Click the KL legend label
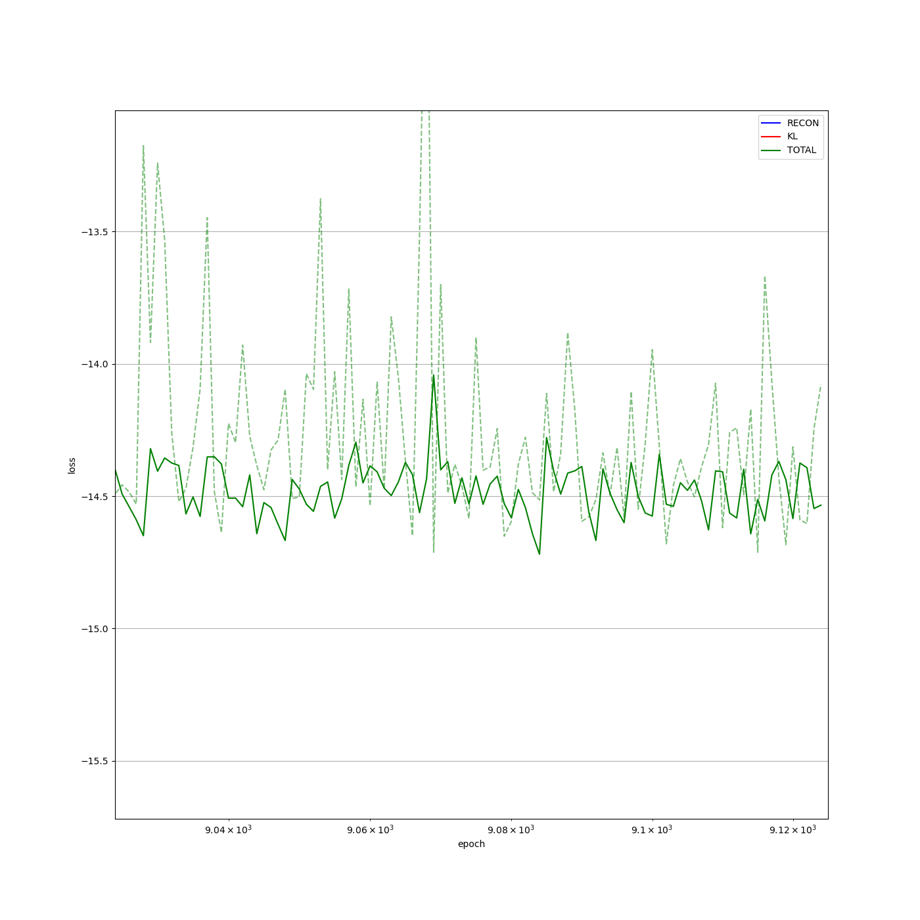This screenshot has width=920, height=920. click(x=792, y=137)
